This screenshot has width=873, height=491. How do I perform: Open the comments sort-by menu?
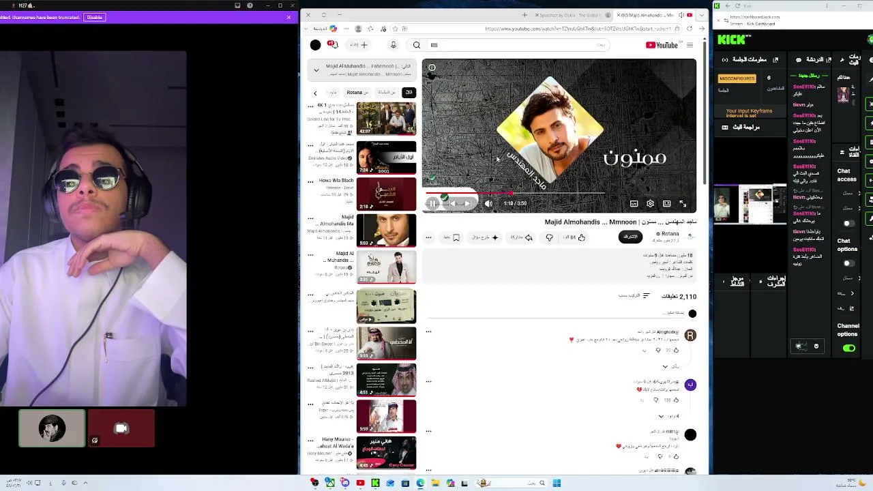coord(634,296)
